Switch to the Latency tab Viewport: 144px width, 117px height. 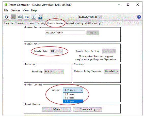pyautogui.click(x=41, y=23)
